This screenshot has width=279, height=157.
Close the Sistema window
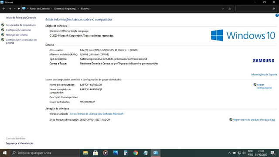pyautogui.click(x=274, y=2)
